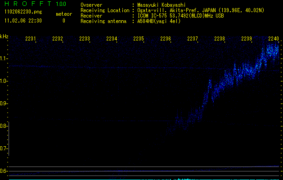Click the 2239 time marker

click(x=247, y=39)
